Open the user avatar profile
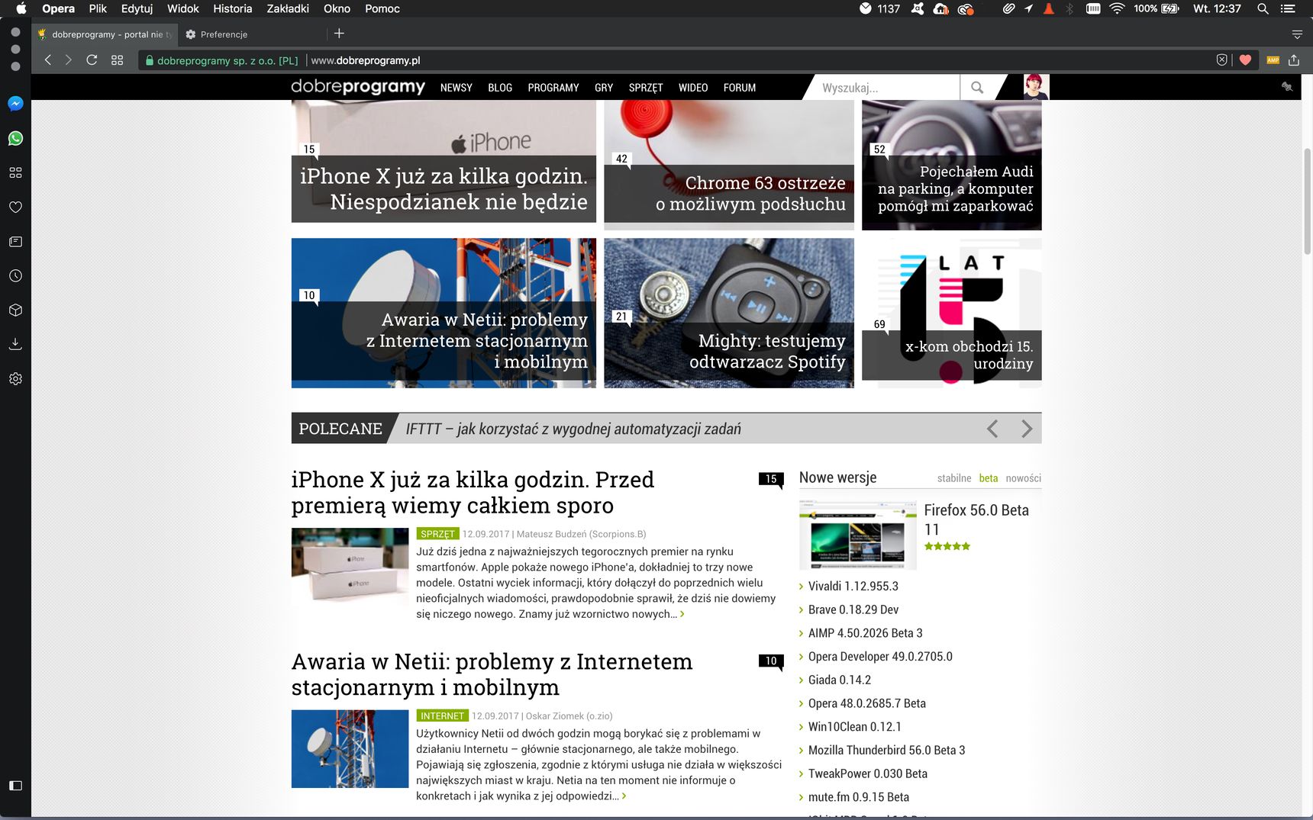Image resolution: width=1313 pixels, height=820 pixels. 1036,87
